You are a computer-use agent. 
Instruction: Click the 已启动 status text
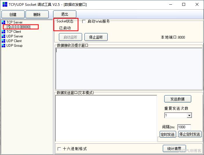click(65, 28)
